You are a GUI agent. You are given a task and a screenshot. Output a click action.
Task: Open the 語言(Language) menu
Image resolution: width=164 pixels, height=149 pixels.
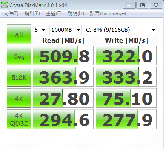108,13
